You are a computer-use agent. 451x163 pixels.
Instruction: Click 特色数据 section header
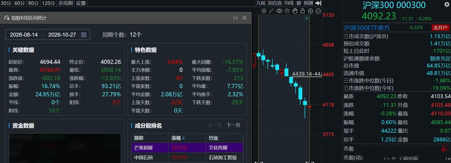tap(146, 50)
